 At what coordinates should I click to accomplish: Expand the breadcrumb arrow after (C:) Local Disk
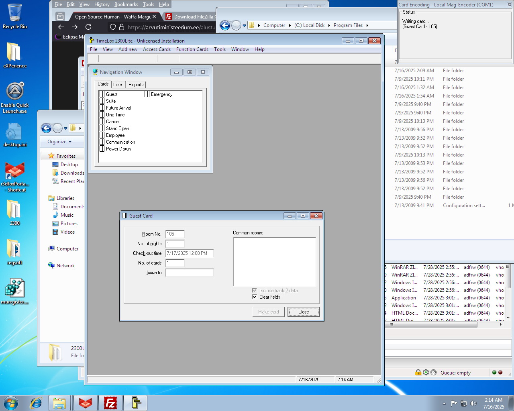click(329, 25)
